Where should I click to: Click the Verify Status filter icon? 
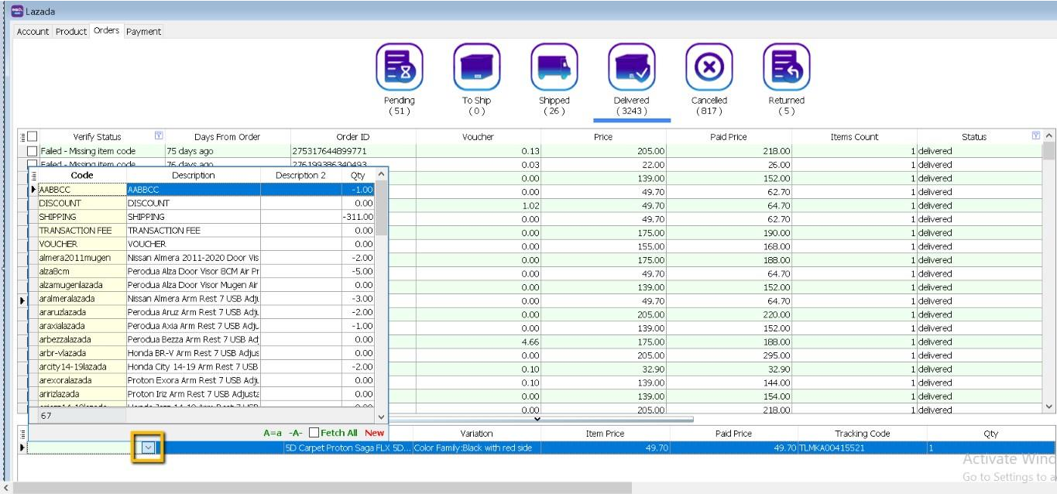pos(159,136)
